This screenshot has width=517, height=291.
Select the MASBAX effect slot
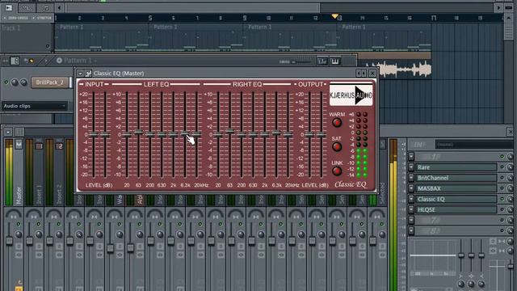tap(456, 188)
